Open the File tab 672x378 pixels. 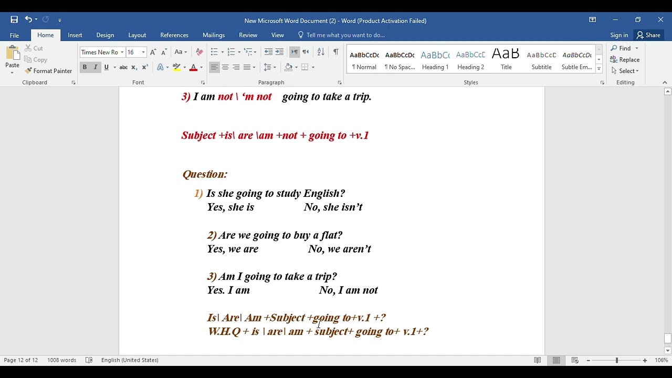pyautogui.click(x=14, y=35)
